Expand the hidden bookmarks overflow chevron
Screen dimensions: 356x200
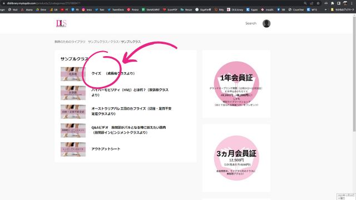tap(325, 10)
